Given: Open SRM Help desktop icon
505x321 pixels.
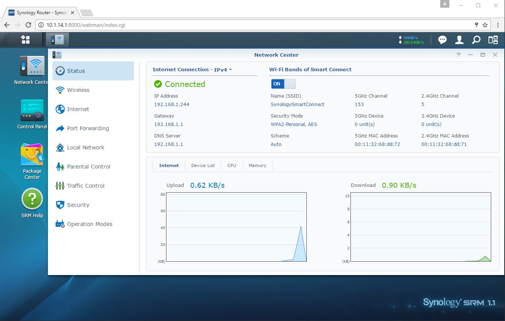Looking at the screenshot, I should 32,203.
